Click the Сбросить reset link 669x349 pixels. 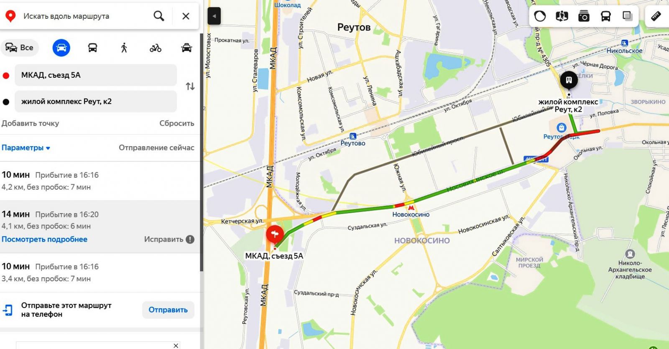pos(176,123)
